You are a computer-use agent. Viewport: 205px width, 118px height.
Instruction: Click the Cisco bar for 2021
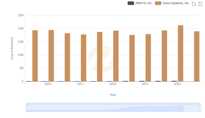click(148, 58)
